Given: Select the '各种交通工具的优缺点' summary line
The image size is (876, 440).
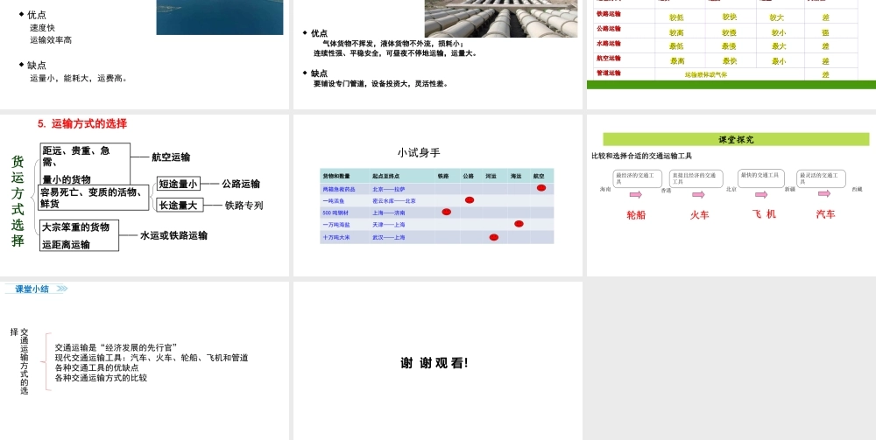Looking at the screenshot, I should point(96,368).
